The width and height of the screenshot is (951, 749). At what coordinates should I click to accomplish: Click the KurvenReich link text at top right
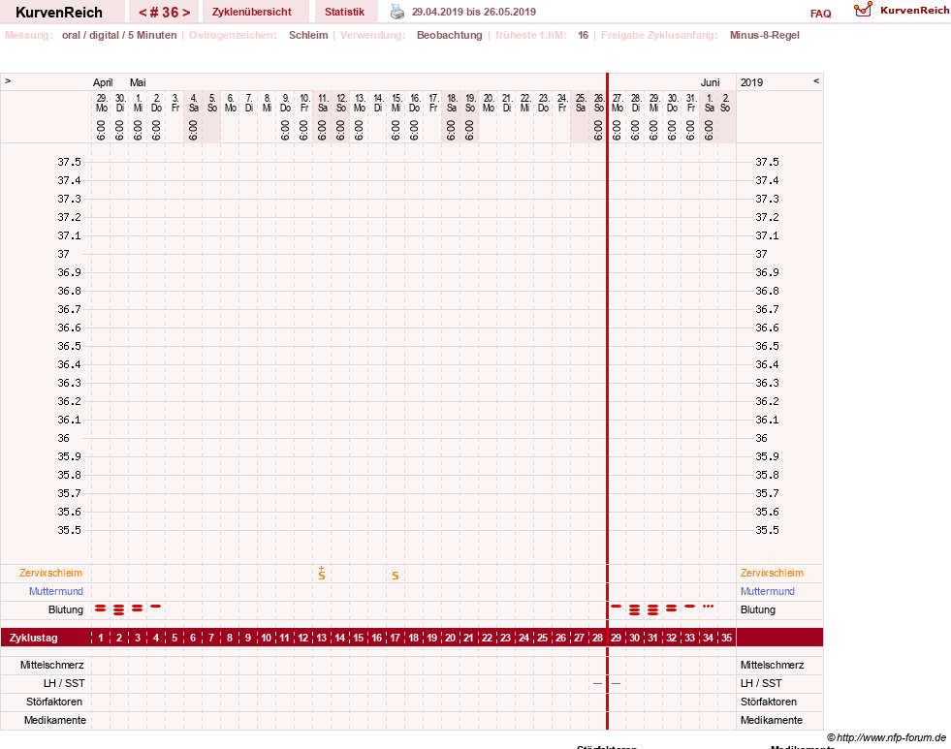coord(914,11)
